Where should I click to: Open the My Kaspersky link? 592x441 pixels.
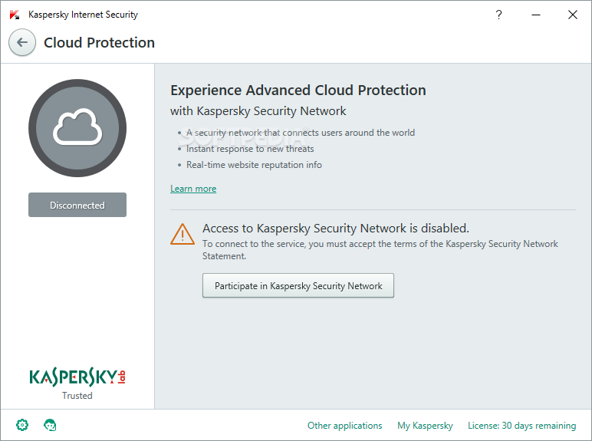pyautogui.click(x=425, y=426)
